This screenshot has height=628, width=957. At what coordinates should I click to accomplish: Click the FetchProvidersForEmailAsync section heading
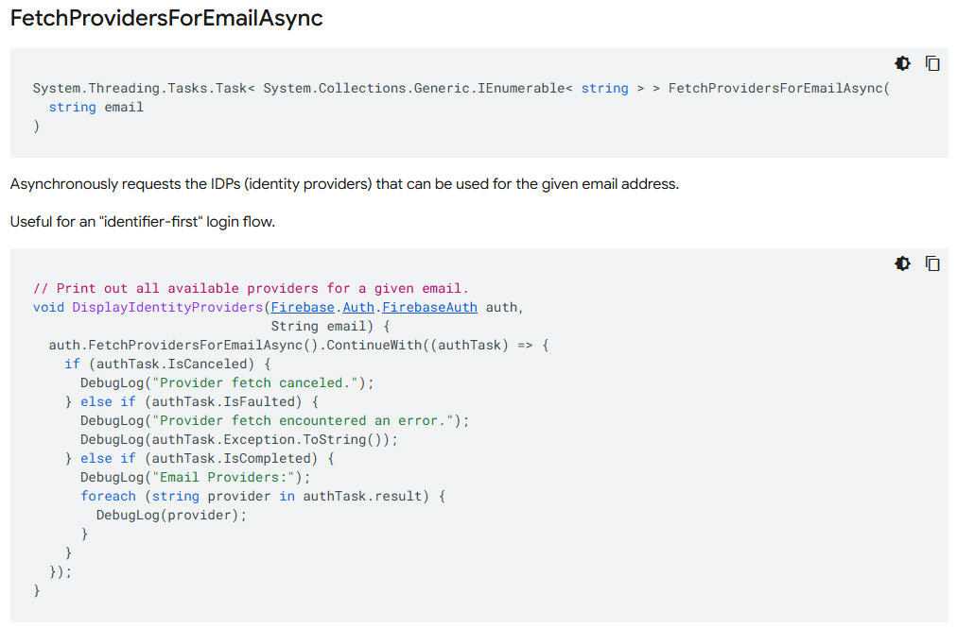click(166, 18)
